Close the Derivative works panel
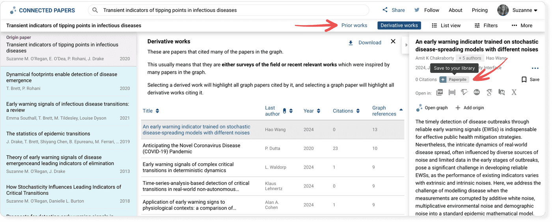This screenshot has height=222, width=552. (x=393, y=41)
